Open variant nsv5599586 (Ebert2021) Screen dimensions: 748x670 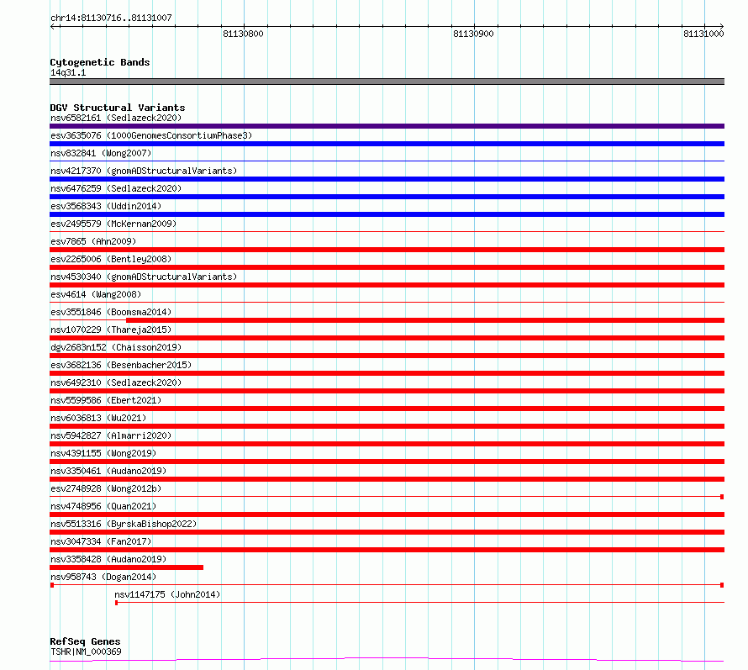(x=106, y=400)
